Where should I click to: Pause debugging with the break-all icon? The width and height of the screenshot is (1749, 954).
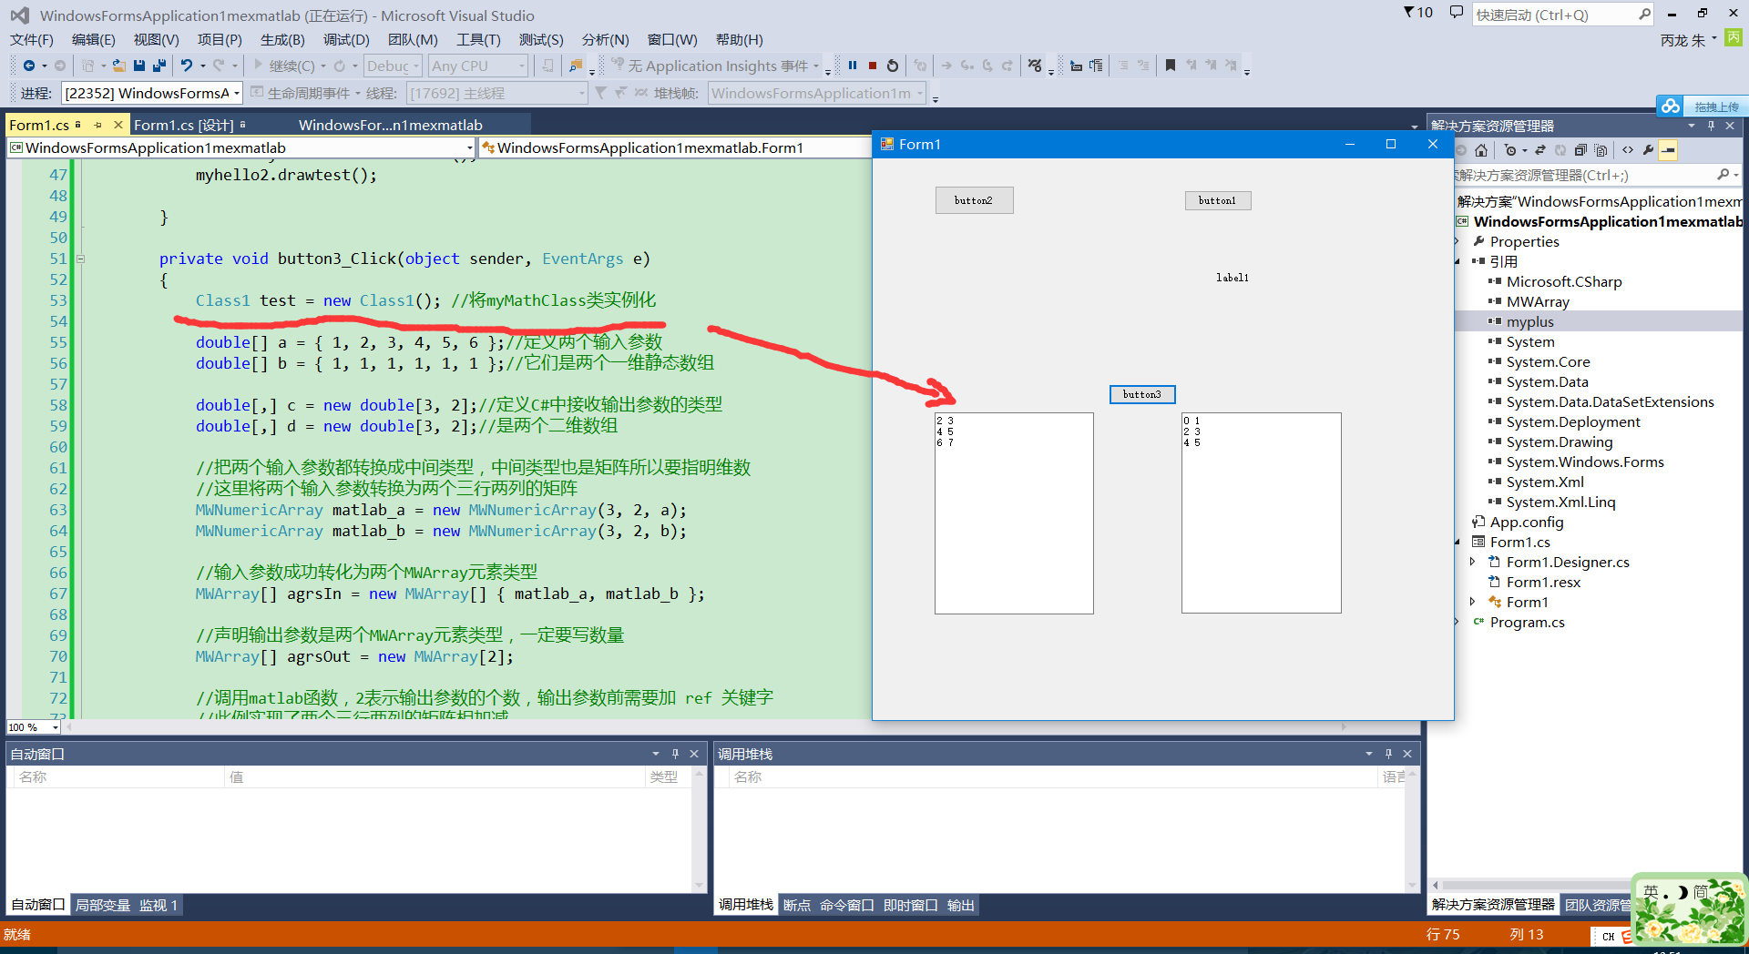pyautogui.click(x=853, y=66)
